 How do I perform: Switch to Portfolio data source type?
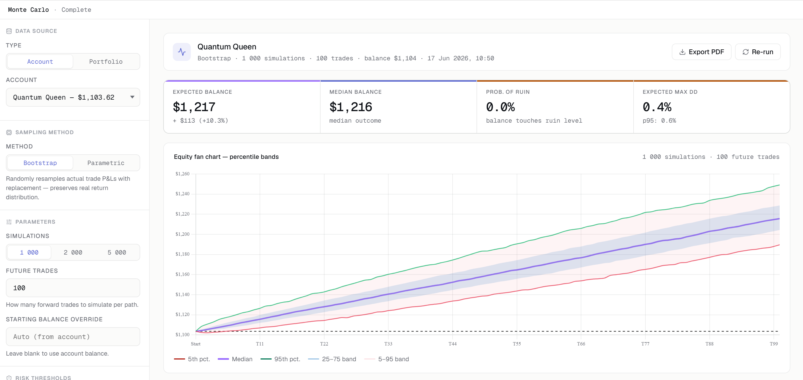[106, 62]
